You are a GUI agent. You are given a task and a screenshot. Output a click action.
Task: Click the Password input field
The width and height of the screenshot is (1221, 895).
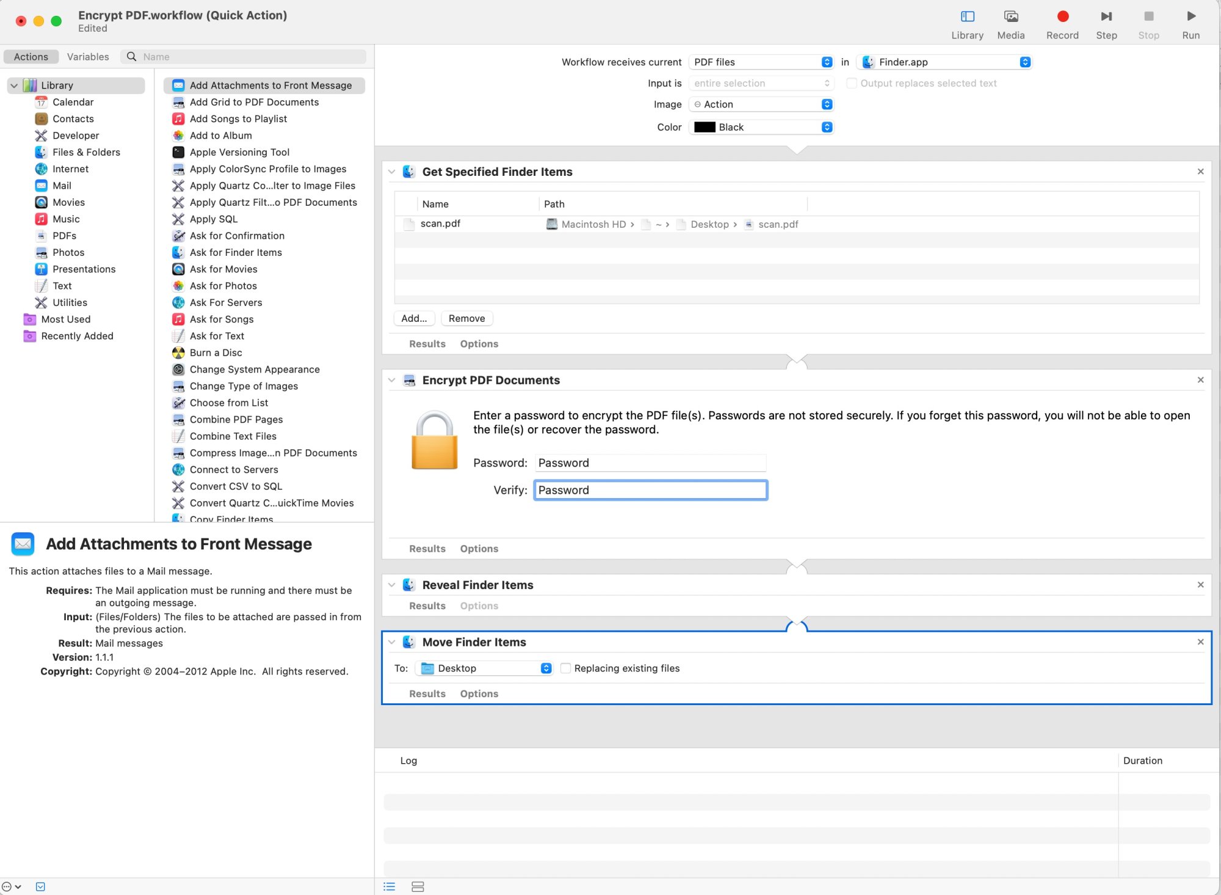650,463
